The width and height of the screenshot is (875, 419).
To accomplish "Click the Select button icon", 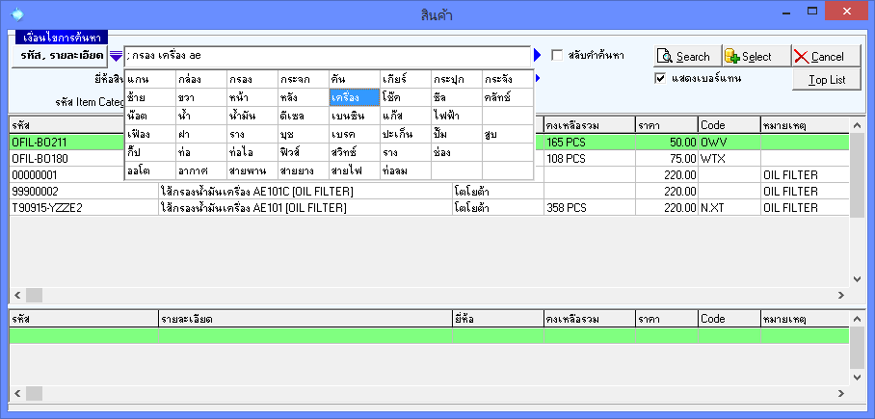I will click(x=732, y=57).
